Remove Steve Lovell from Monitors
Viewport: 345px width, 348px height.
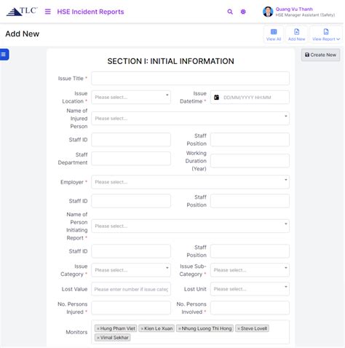[239, 328]
